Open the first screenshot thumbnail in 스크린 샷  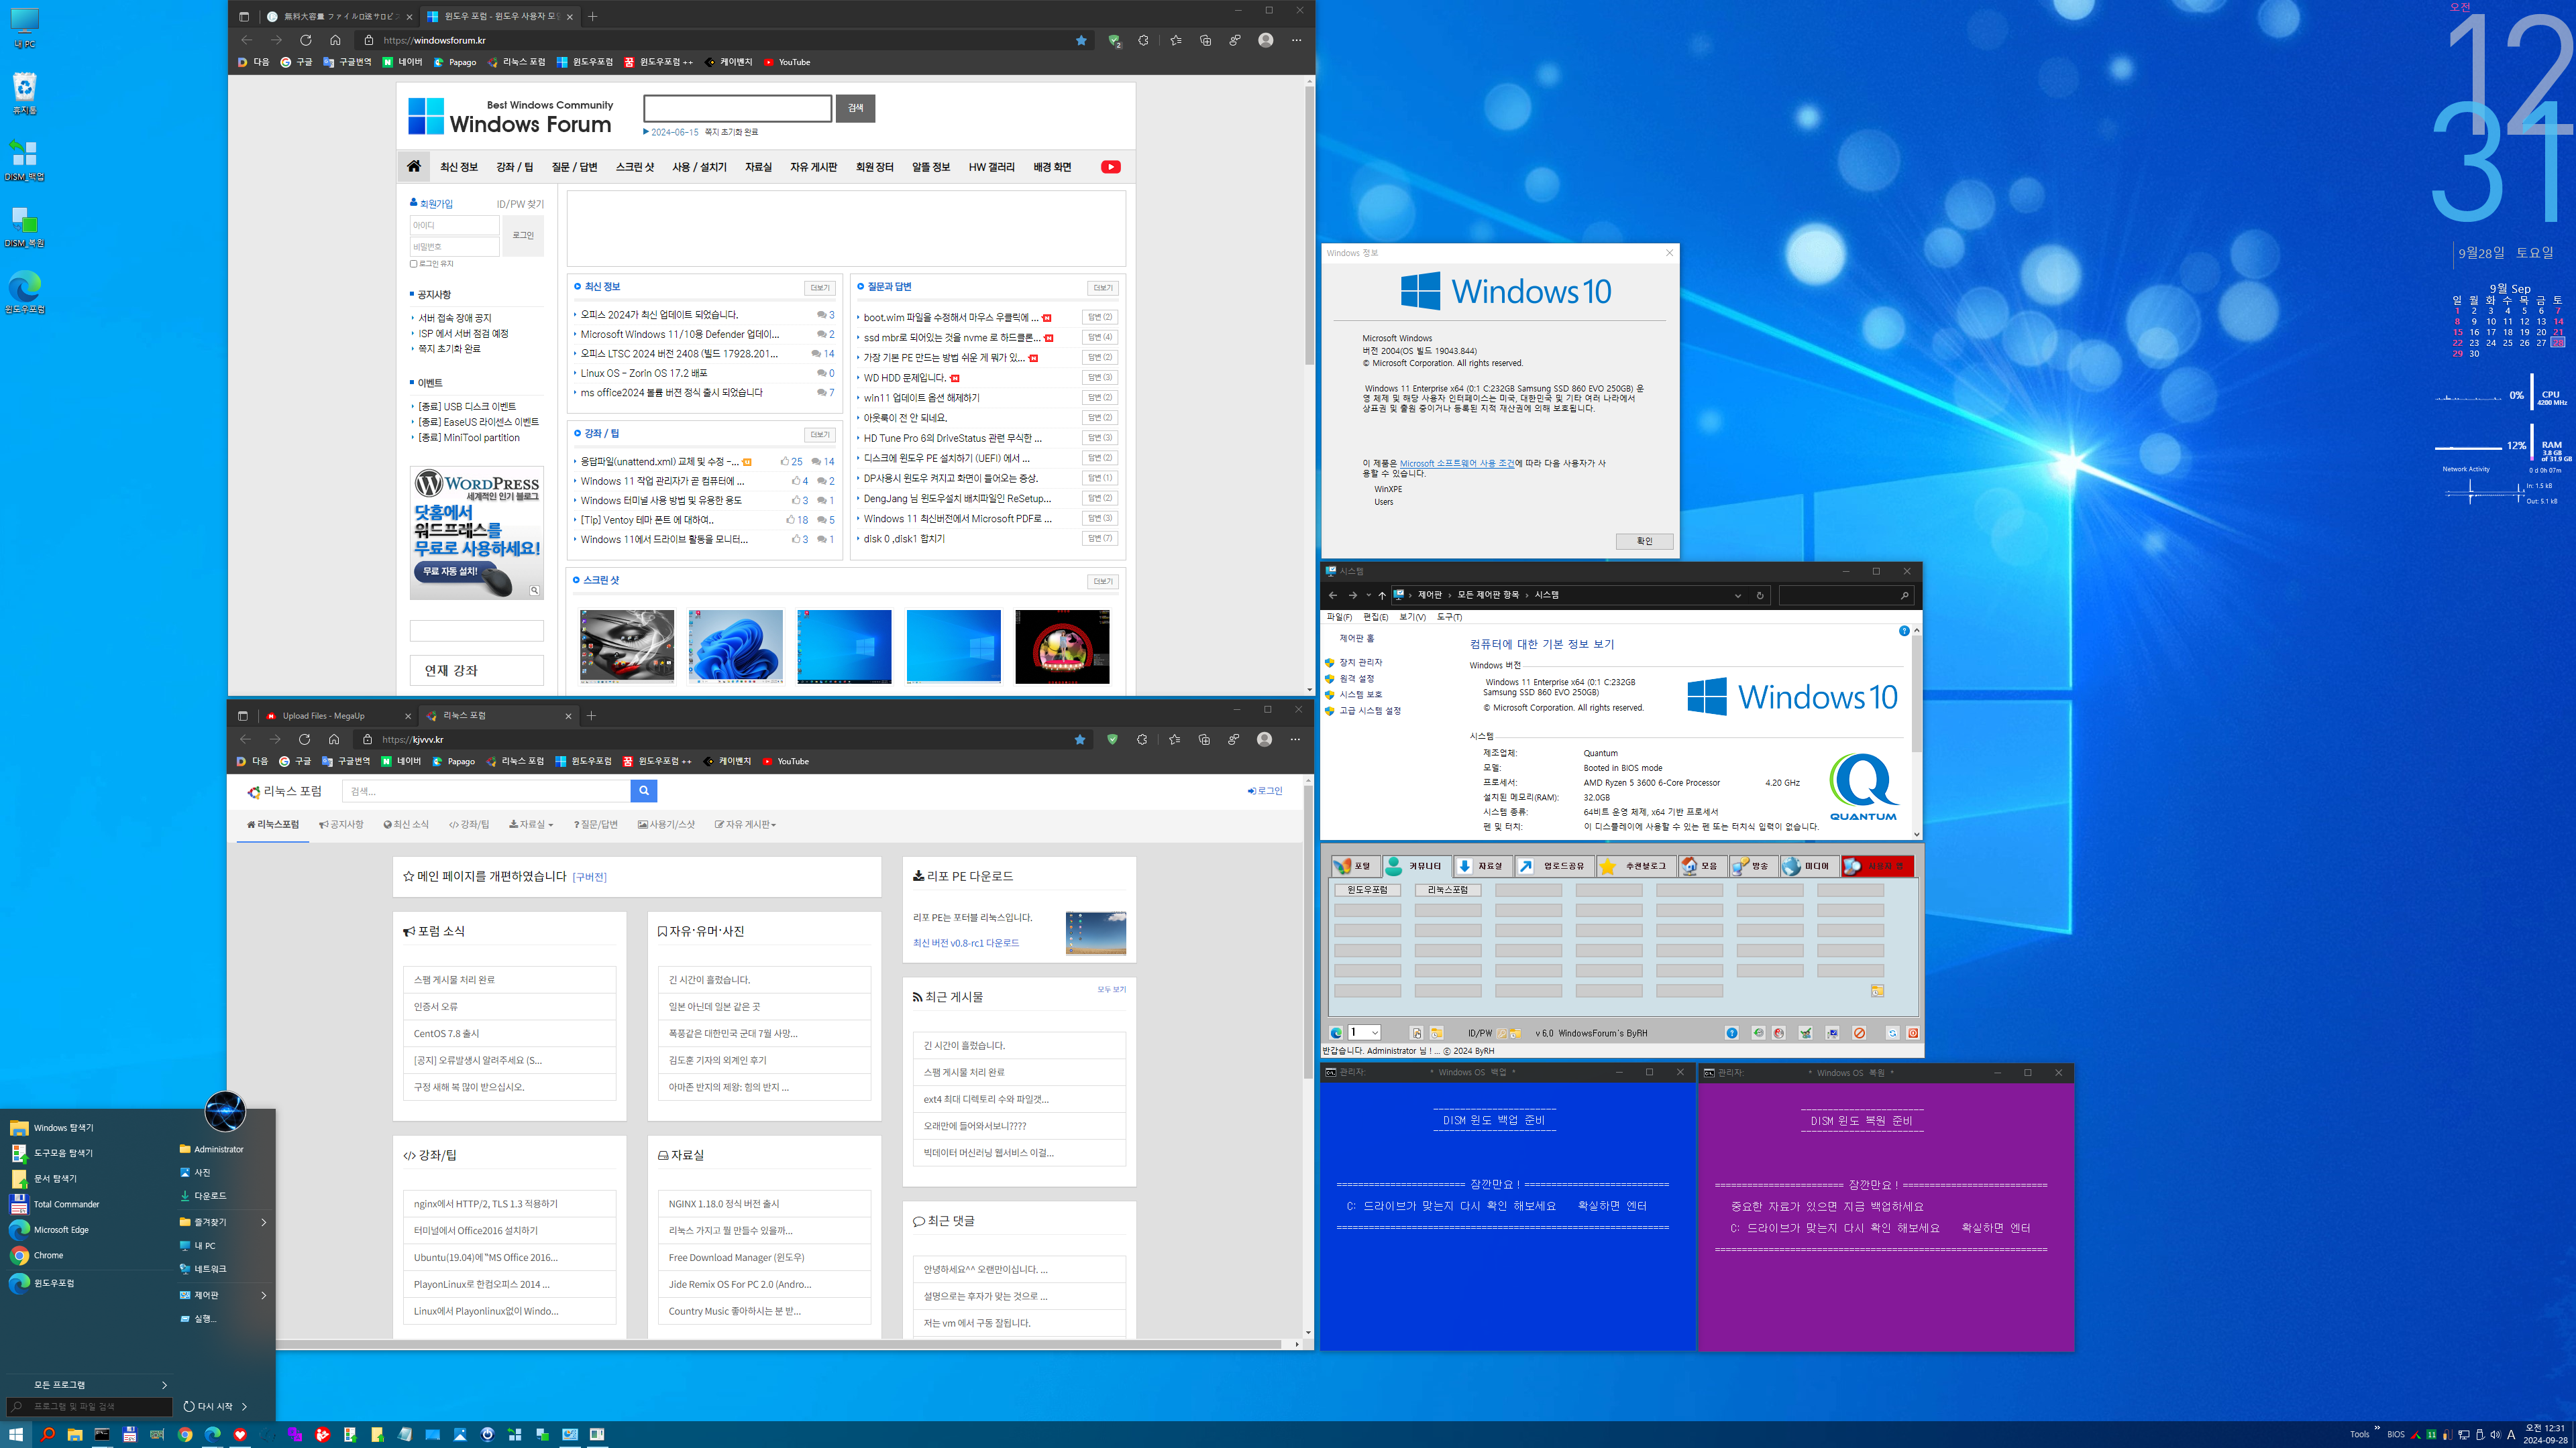(x=627, y=646)
